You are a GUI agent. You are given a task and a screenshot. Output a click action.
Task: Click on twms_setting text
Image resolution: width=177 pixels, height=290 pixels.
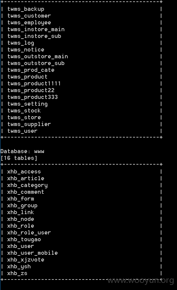click(x=27, y=104)
